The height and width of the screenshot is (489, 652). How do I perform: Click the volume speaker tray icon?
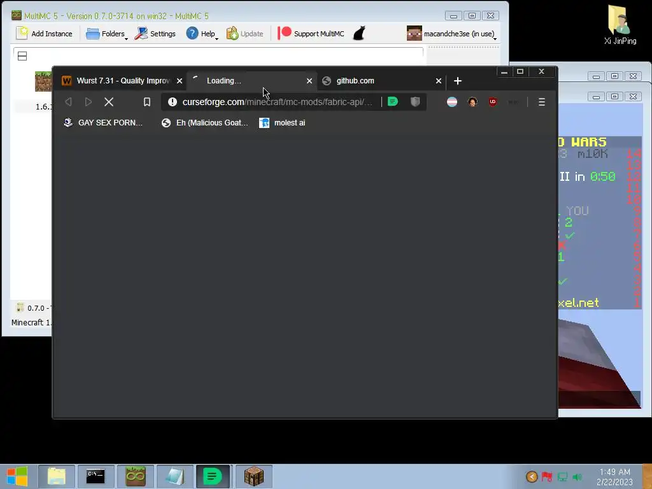[577, 476]
